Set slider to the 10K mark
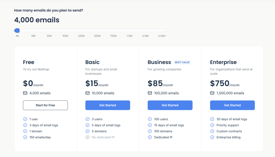 (33, 30)
